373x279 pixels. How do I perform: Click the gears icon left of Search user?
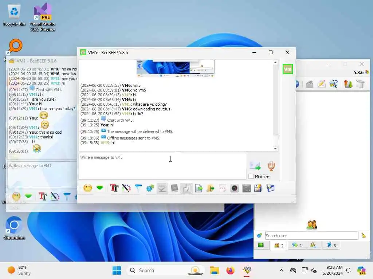point(259,235)
